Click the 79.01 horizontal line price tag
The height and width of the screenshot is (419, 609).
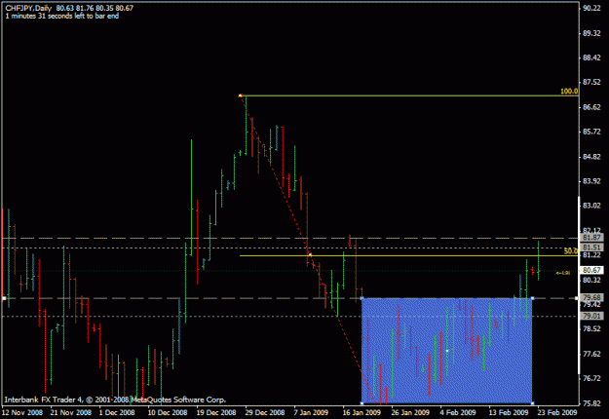click(x=591, y=316)
